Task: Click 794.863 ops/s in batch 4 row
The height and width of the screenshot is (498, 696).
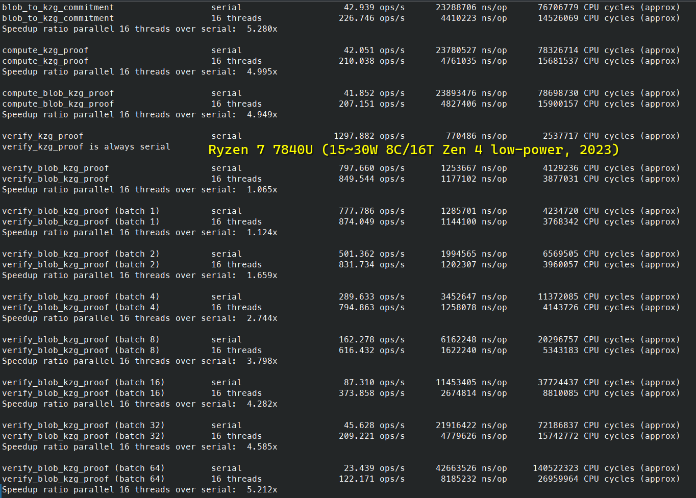Action: [371, 308]
